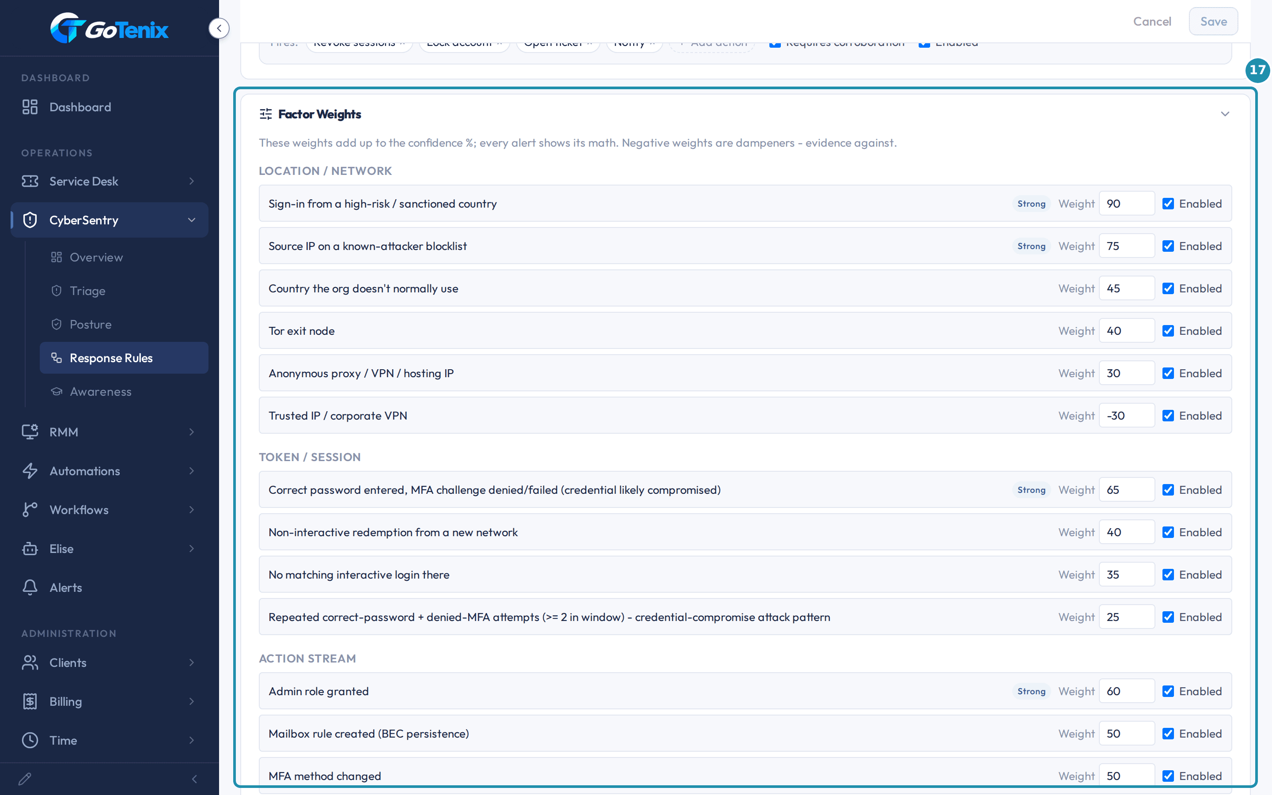The image size is (1272, 795).
Task: Collapse sidebar with round arrow button
Action: pos(219,28)
